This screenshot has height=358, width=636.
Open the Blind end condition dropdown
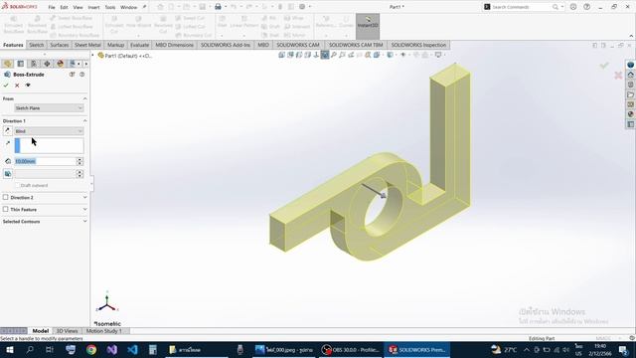tap(49, 131)
